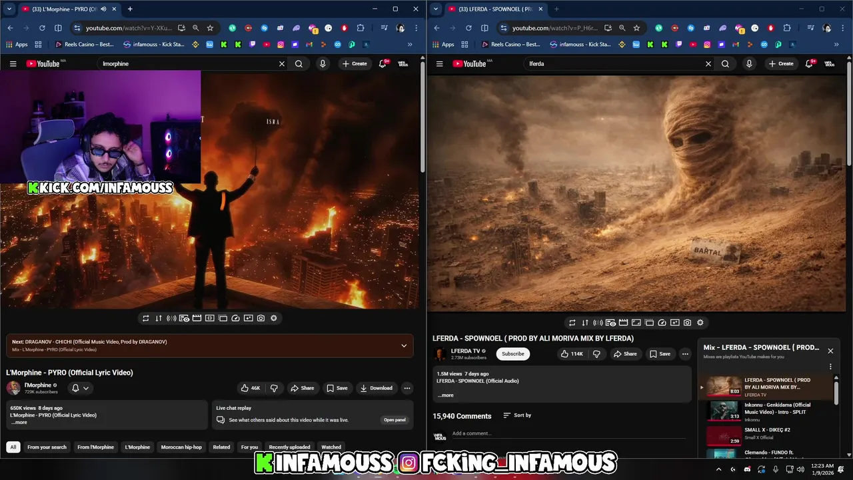This screenshot has width=853, height=480.
Task: Open tab search dropdown in left browser
Action: 9,9
